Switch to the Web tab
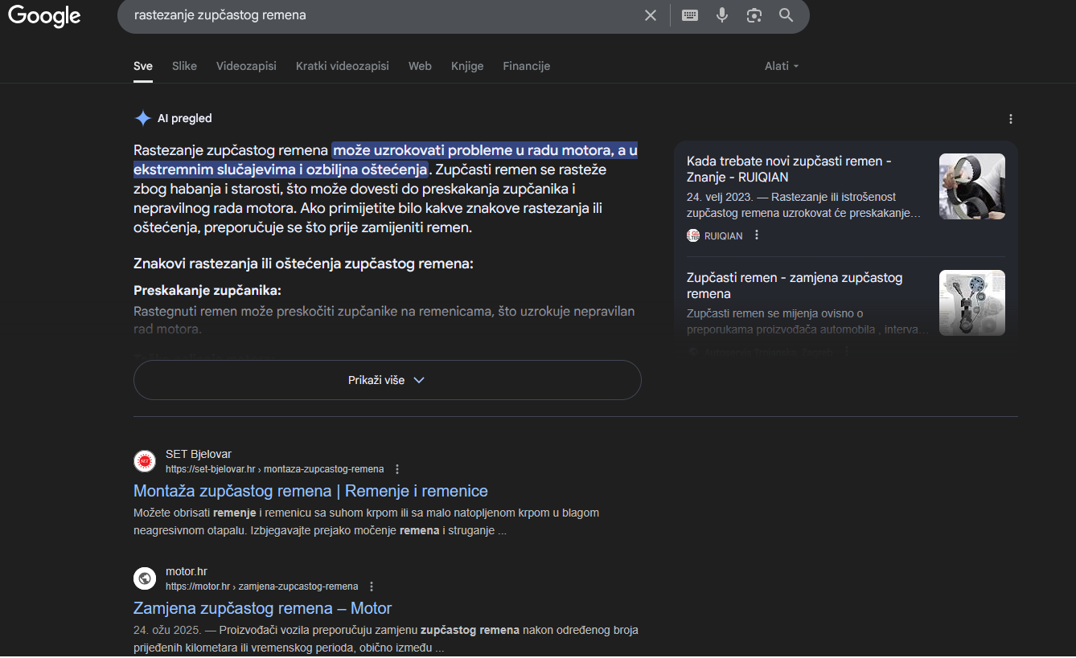 [x=420, y=66]
